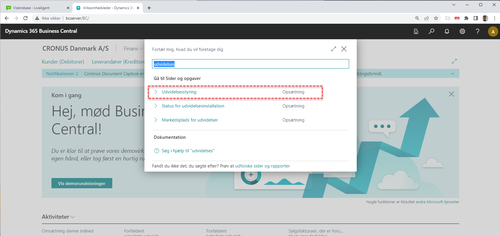Viewport: 500px width, 236px height.
Task: Open the Help question mark in header
Action: pyautogui.click(x=477, y=31)
